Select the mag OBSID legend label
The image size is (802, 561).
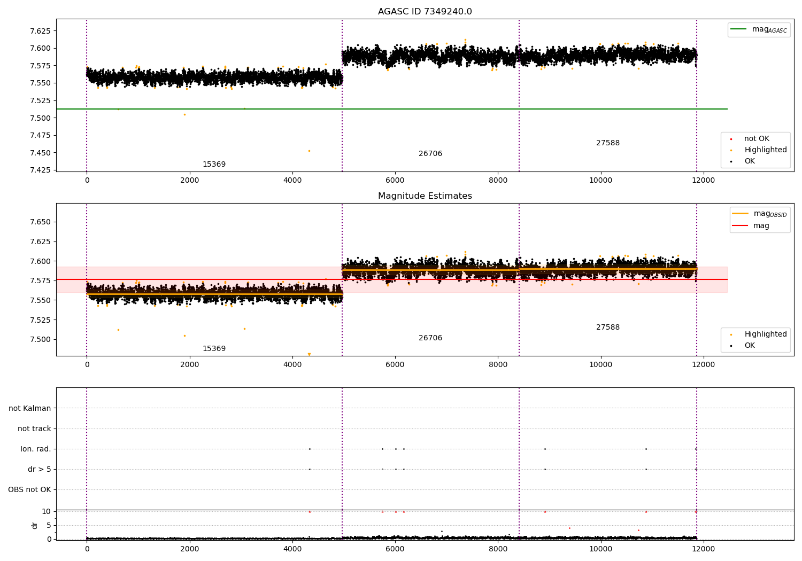coord(770,214)
